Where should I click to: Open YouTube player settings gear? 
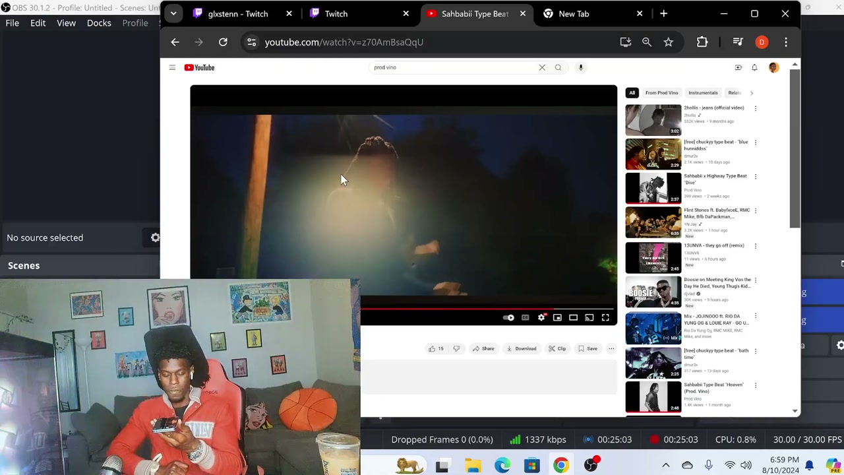pyautogui.click(x=541, y=318)
